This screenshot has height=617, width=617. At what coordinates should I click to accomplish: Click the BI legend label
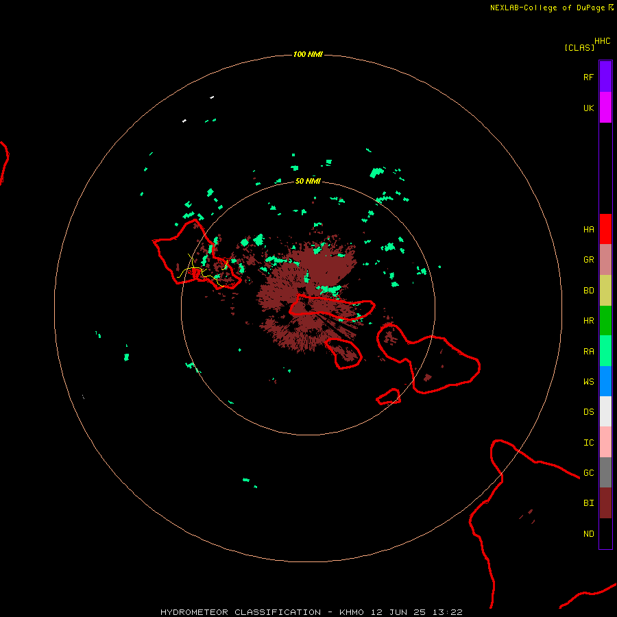tap(588, 503)
